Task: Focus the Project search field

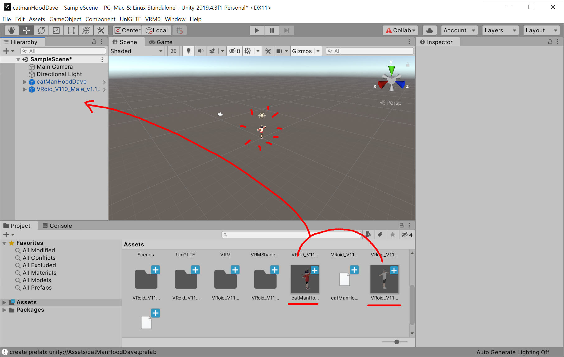Action: (x=291, y=235)
